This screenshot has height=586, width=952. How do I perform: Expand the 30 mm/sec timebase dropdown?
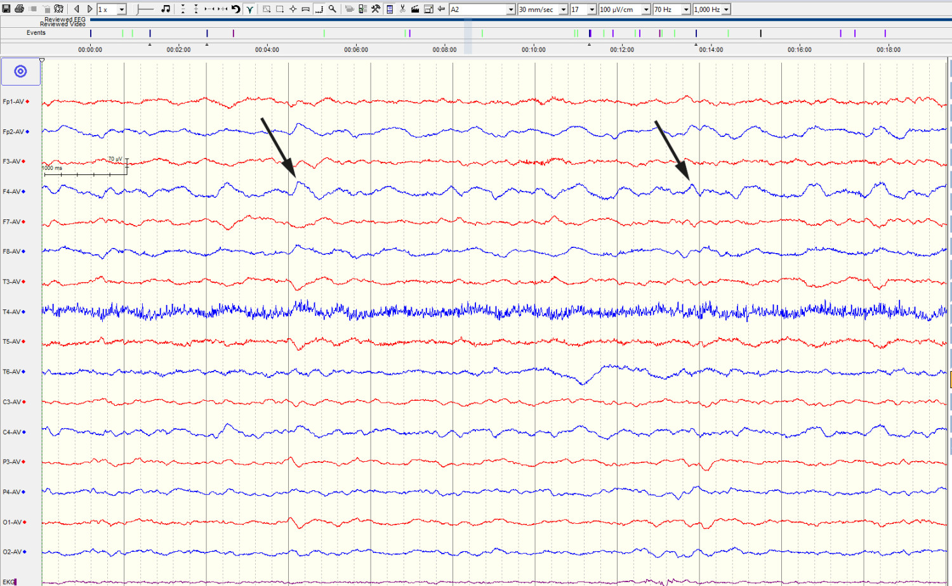click(x=564, y=9)
